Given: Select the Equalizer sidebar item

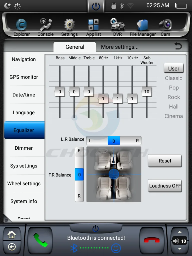Looking at the screenshot, I should [24, 130].
